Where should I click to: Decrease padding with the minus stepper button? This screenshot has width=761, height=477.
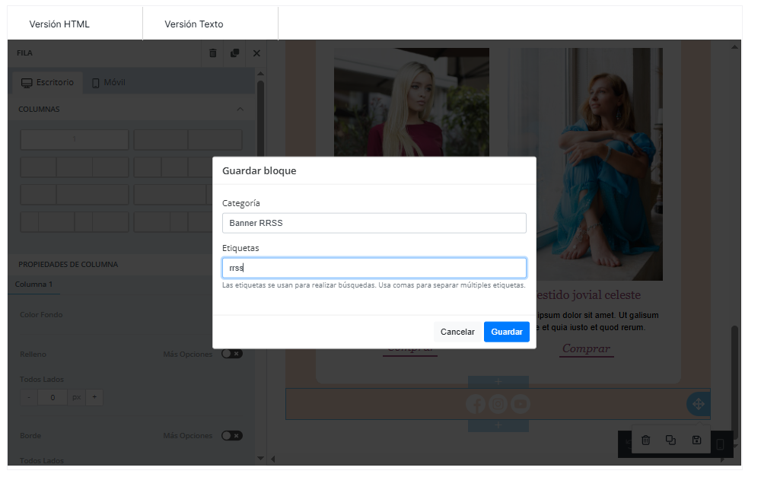29,397
